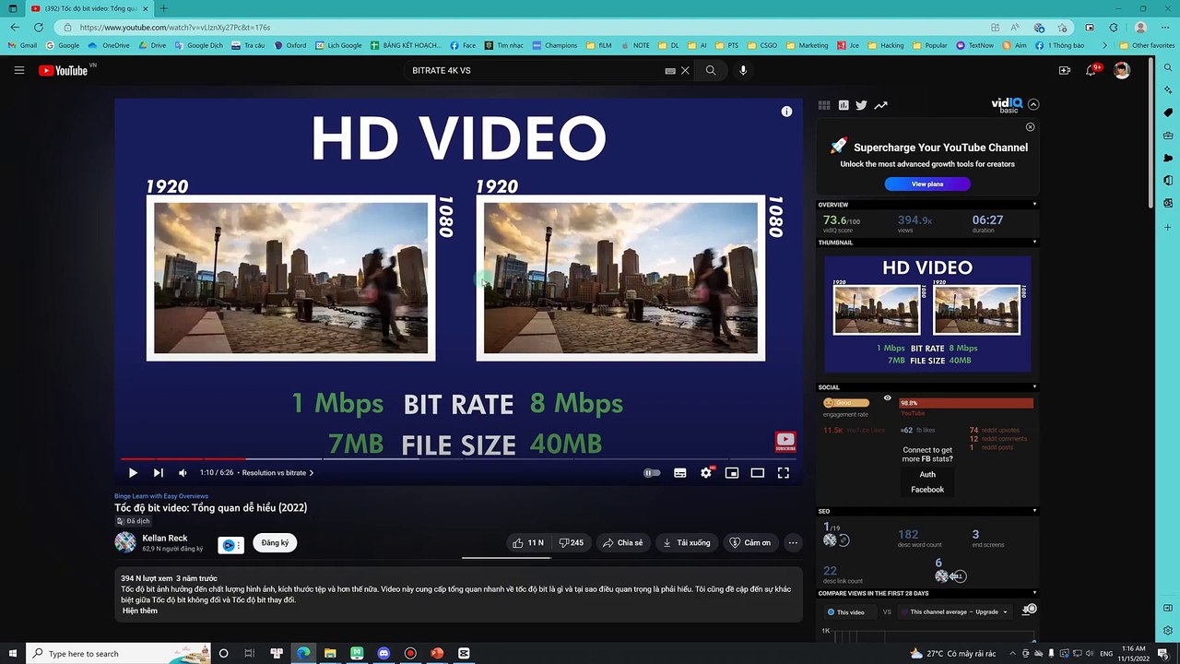Click Windows taskbar search box
This screenshot has width=1180, height=664.
click(120, 653)
